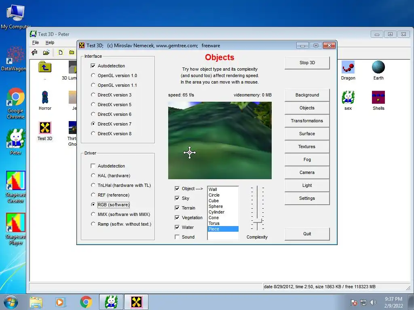The width and height of the screenshot is (414, 310).
Task: Click the Quit button
Action: (x=307, y=234)
